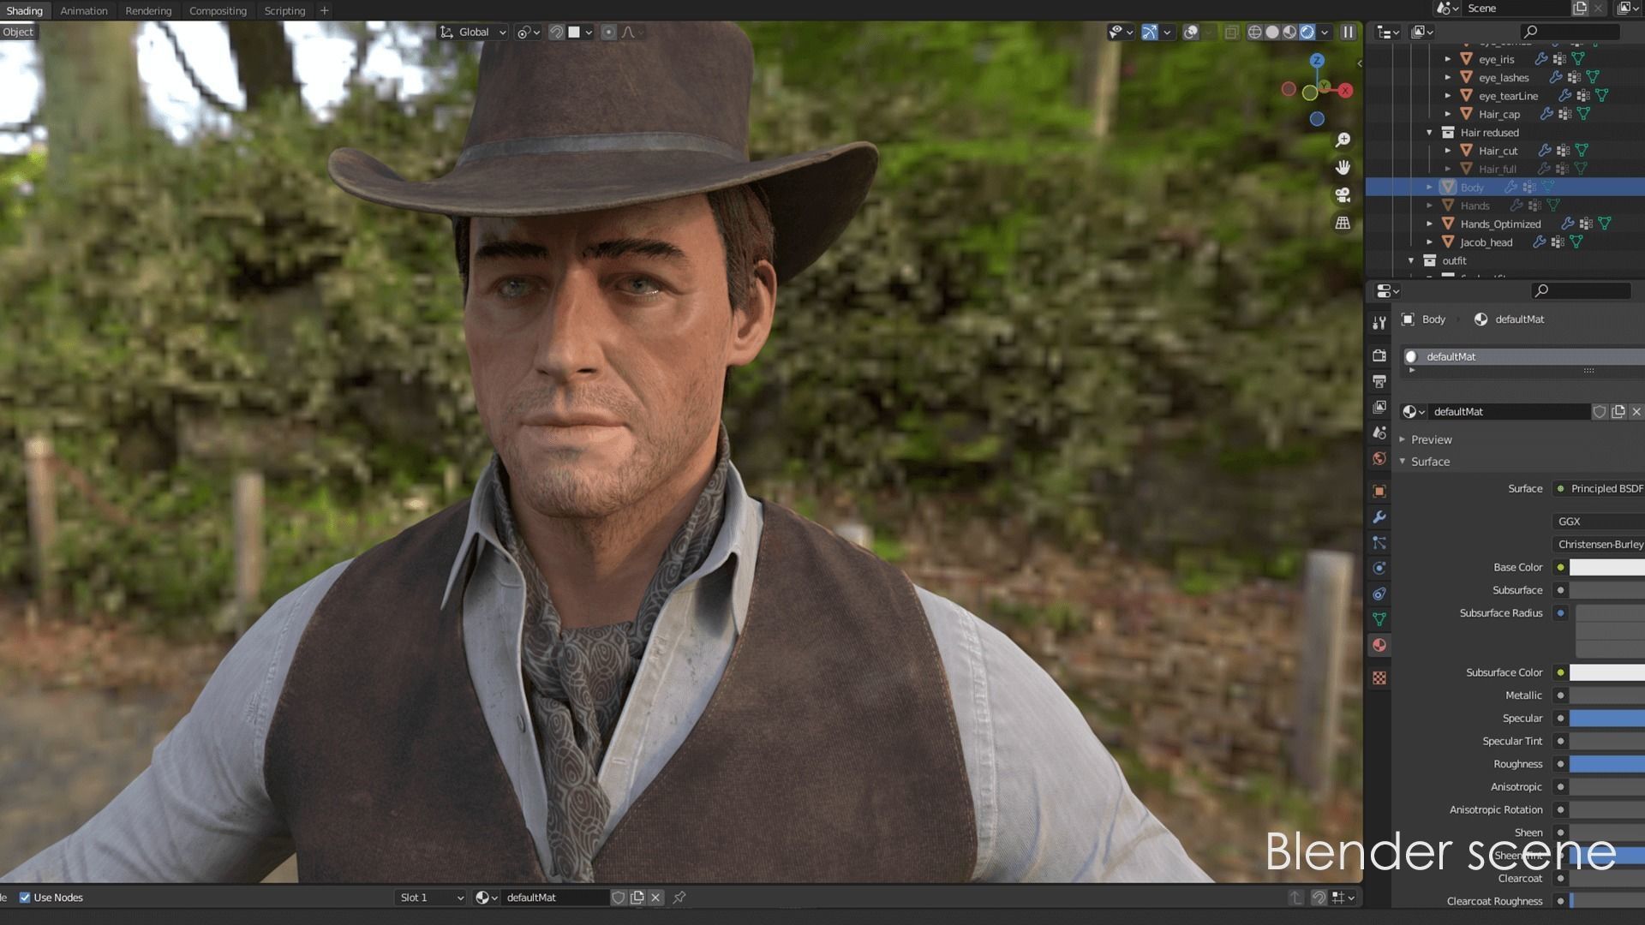The width and height of the screenshot is (1645, 925).
Task: Open the World properties tab
Action: click(1379, 458)
